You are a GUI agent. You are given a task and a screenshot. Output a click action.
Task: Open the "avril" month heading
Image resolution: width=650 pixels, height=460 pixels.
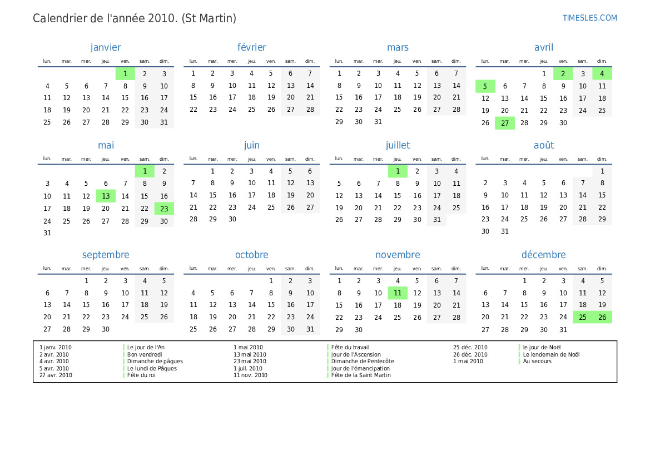pyautogui.click(x=543, y=47)
